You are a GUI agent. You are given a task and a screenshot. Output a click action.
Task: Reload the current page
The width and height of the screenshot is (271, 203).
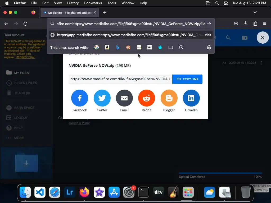click(x=25, y=24)
